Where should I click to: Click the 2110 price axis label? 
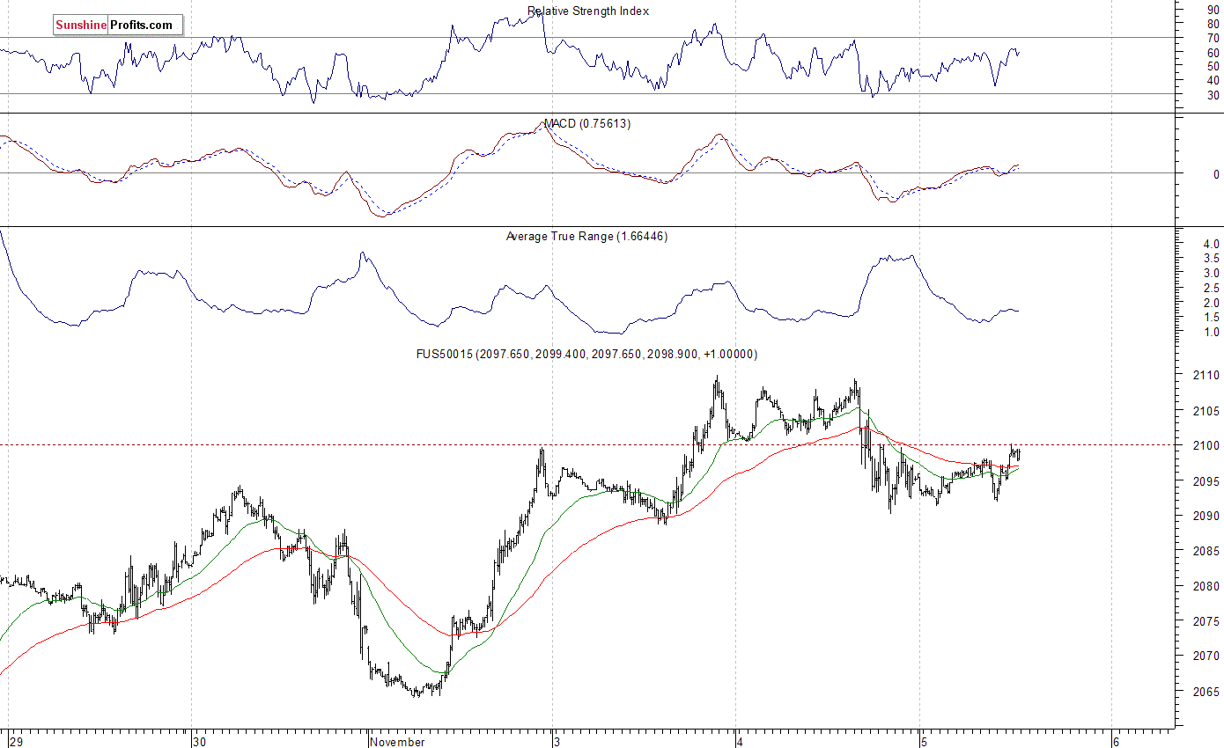click(1206, 375)
